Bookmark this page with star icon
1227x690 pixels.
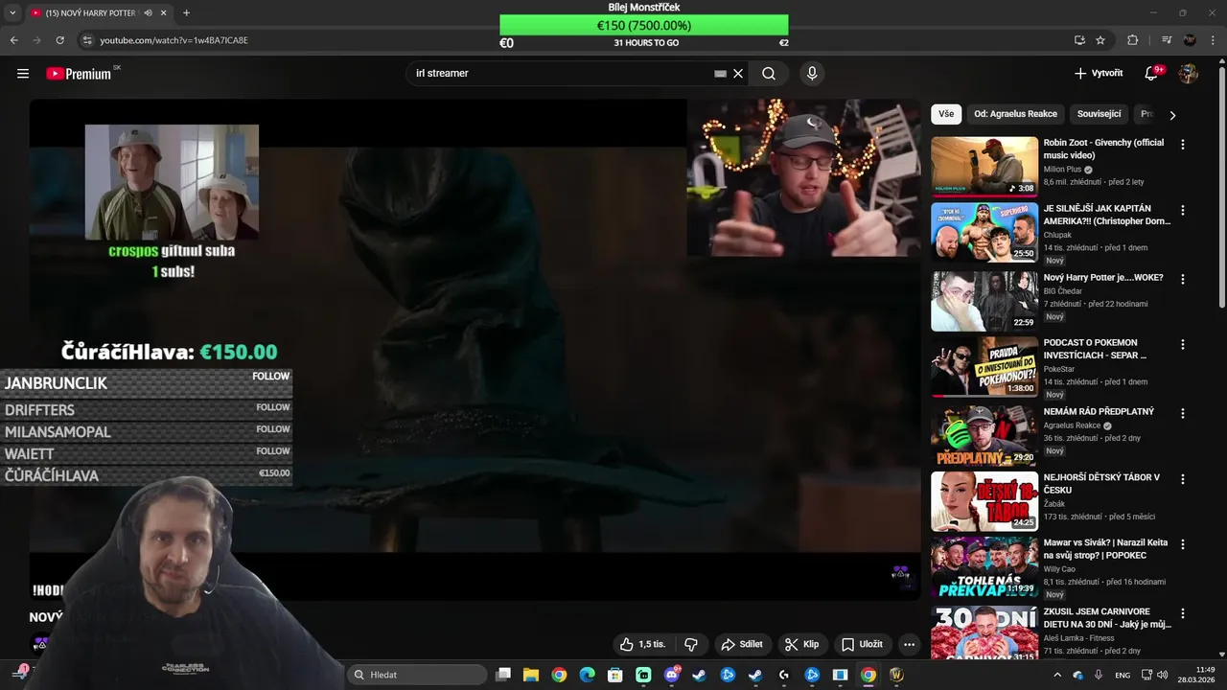click(x=1100, y=40)
